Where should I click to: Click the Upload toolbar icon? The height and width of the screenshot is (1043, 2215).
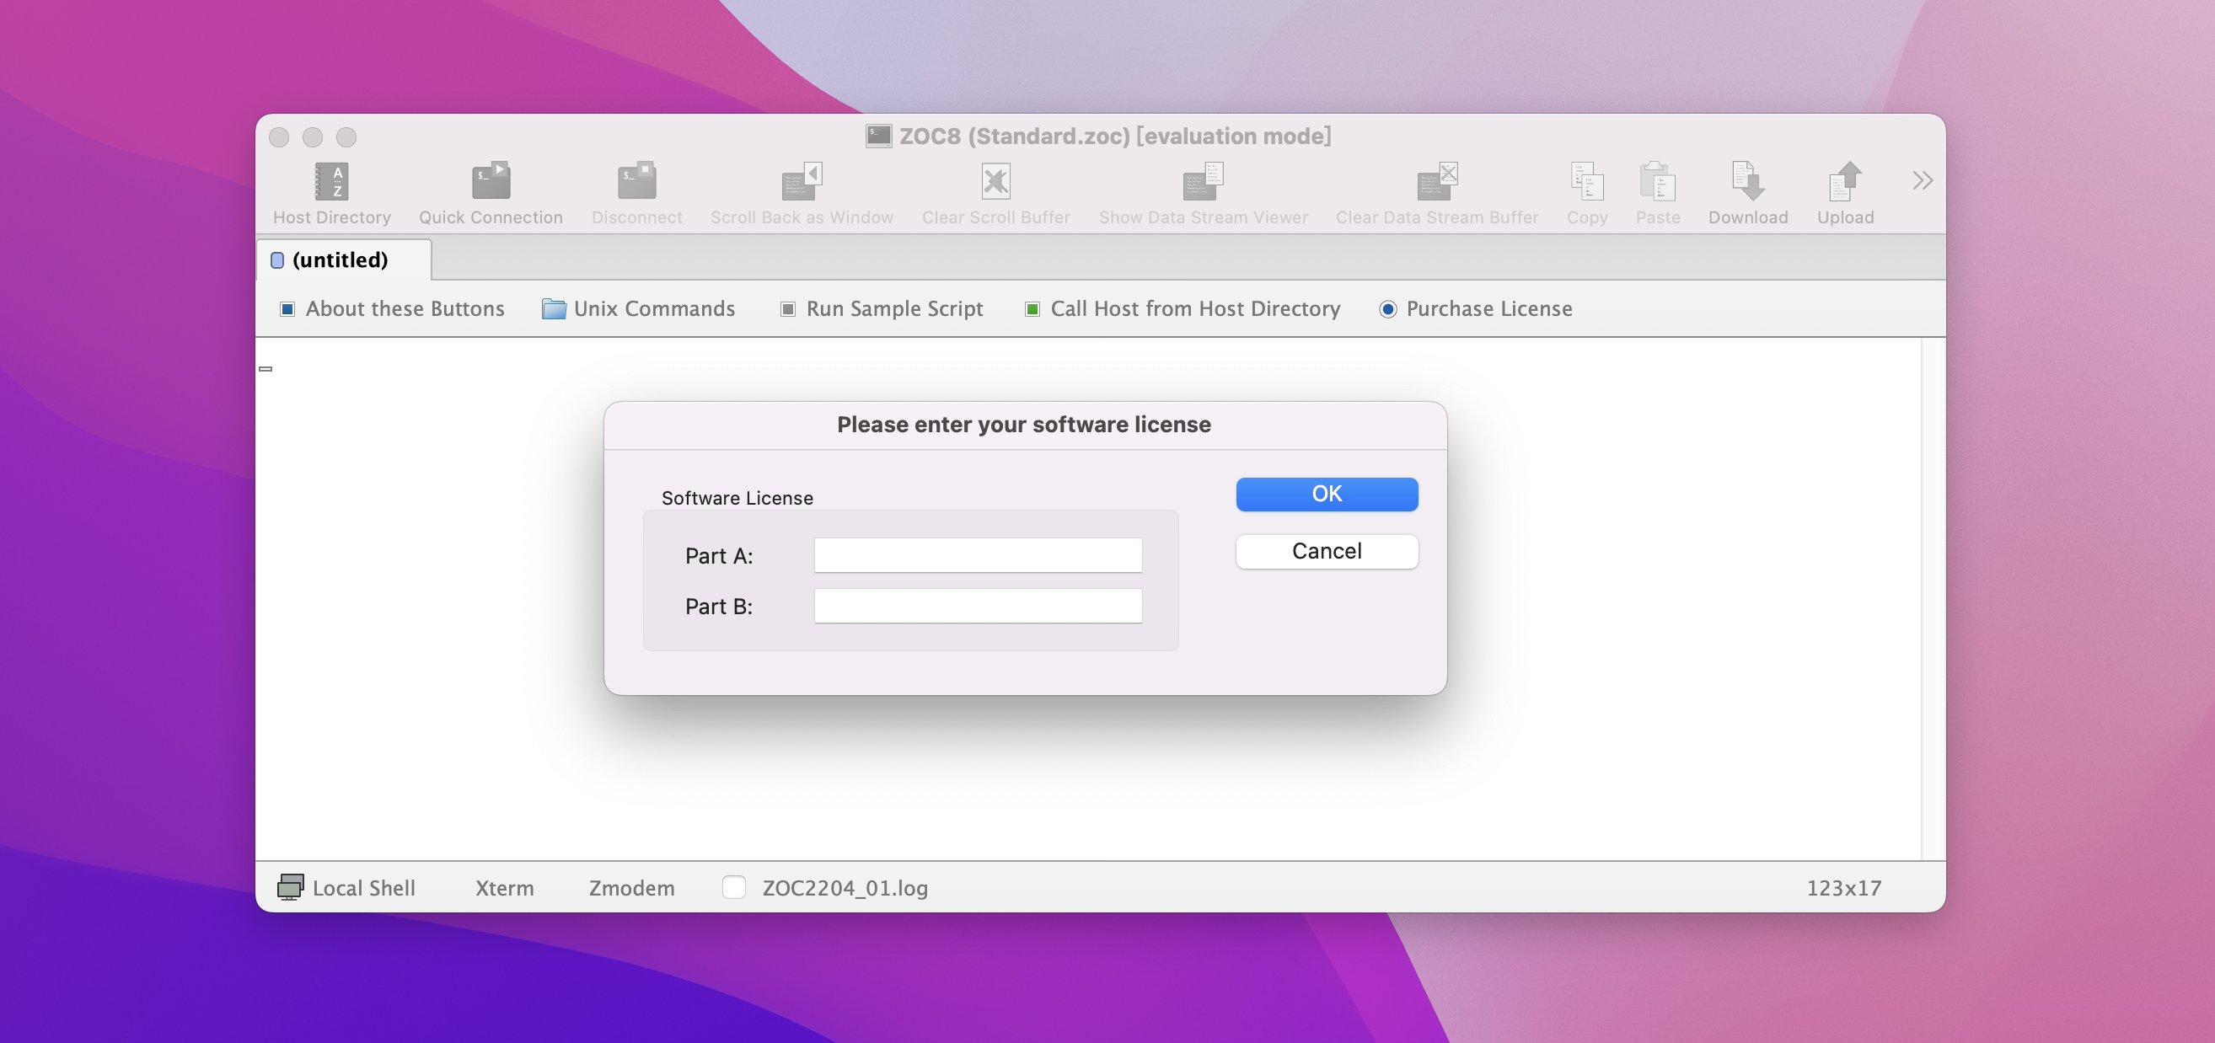pyautogui.click(x=1844, y=182)
